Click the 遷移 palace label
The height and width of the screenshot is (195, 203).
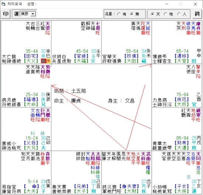click(182, 56)
